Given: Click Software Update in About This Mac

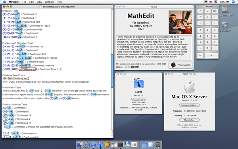Looking at the screenshot, I should (189, 105).
